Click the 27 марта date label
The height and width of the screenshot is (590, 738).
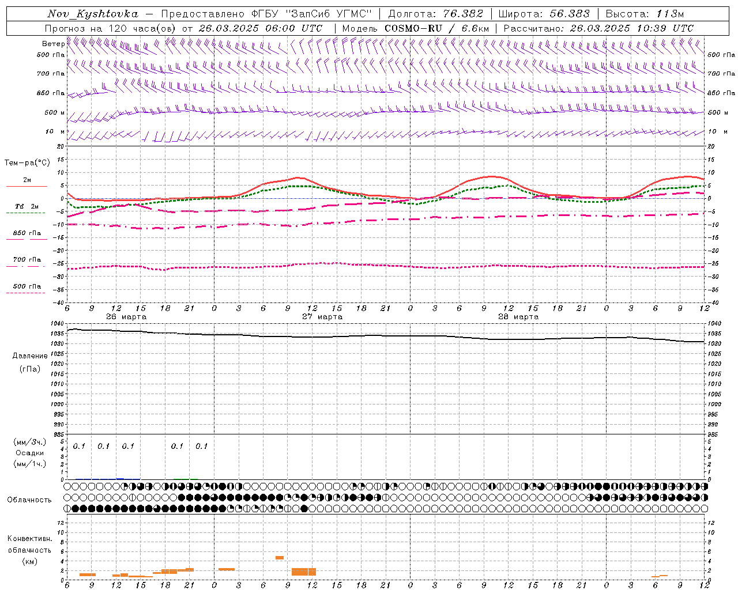322,317
